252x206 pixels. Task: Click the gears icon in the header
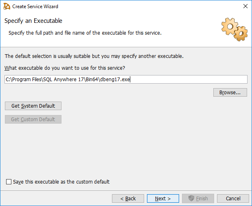pos(234,29)
